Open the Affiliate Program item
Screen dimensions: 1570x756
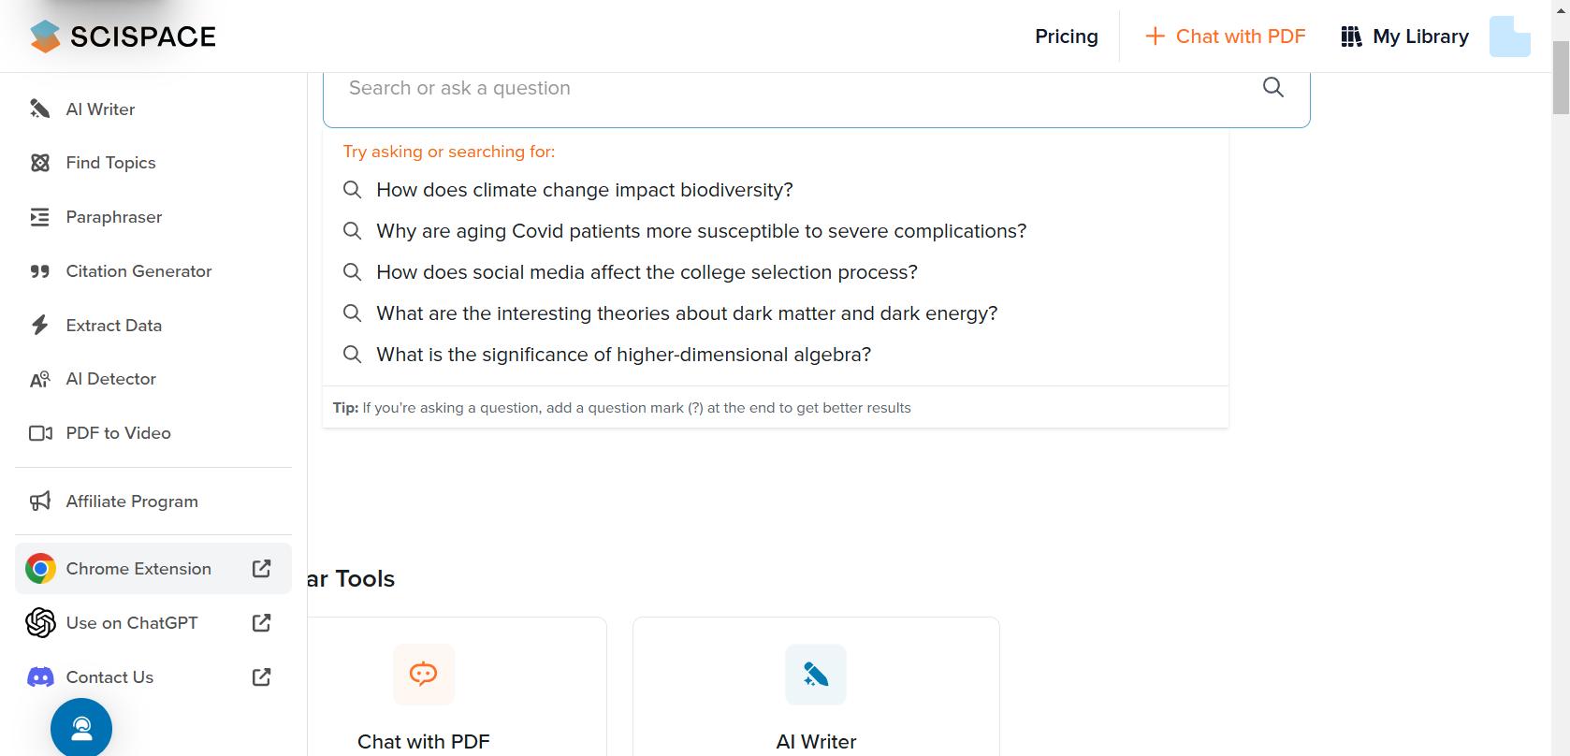pos(132,502)
